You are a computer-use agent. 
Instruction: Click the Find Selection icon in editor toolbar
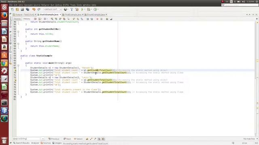(52, 19)
